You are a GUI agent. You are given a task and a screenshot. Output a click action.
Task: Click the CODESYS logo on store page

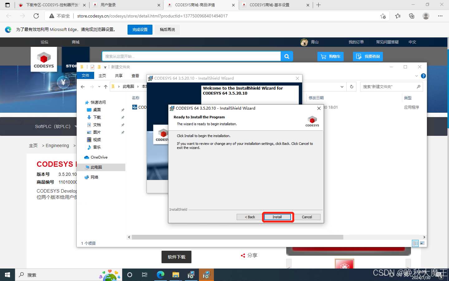[x=44, y=60]
